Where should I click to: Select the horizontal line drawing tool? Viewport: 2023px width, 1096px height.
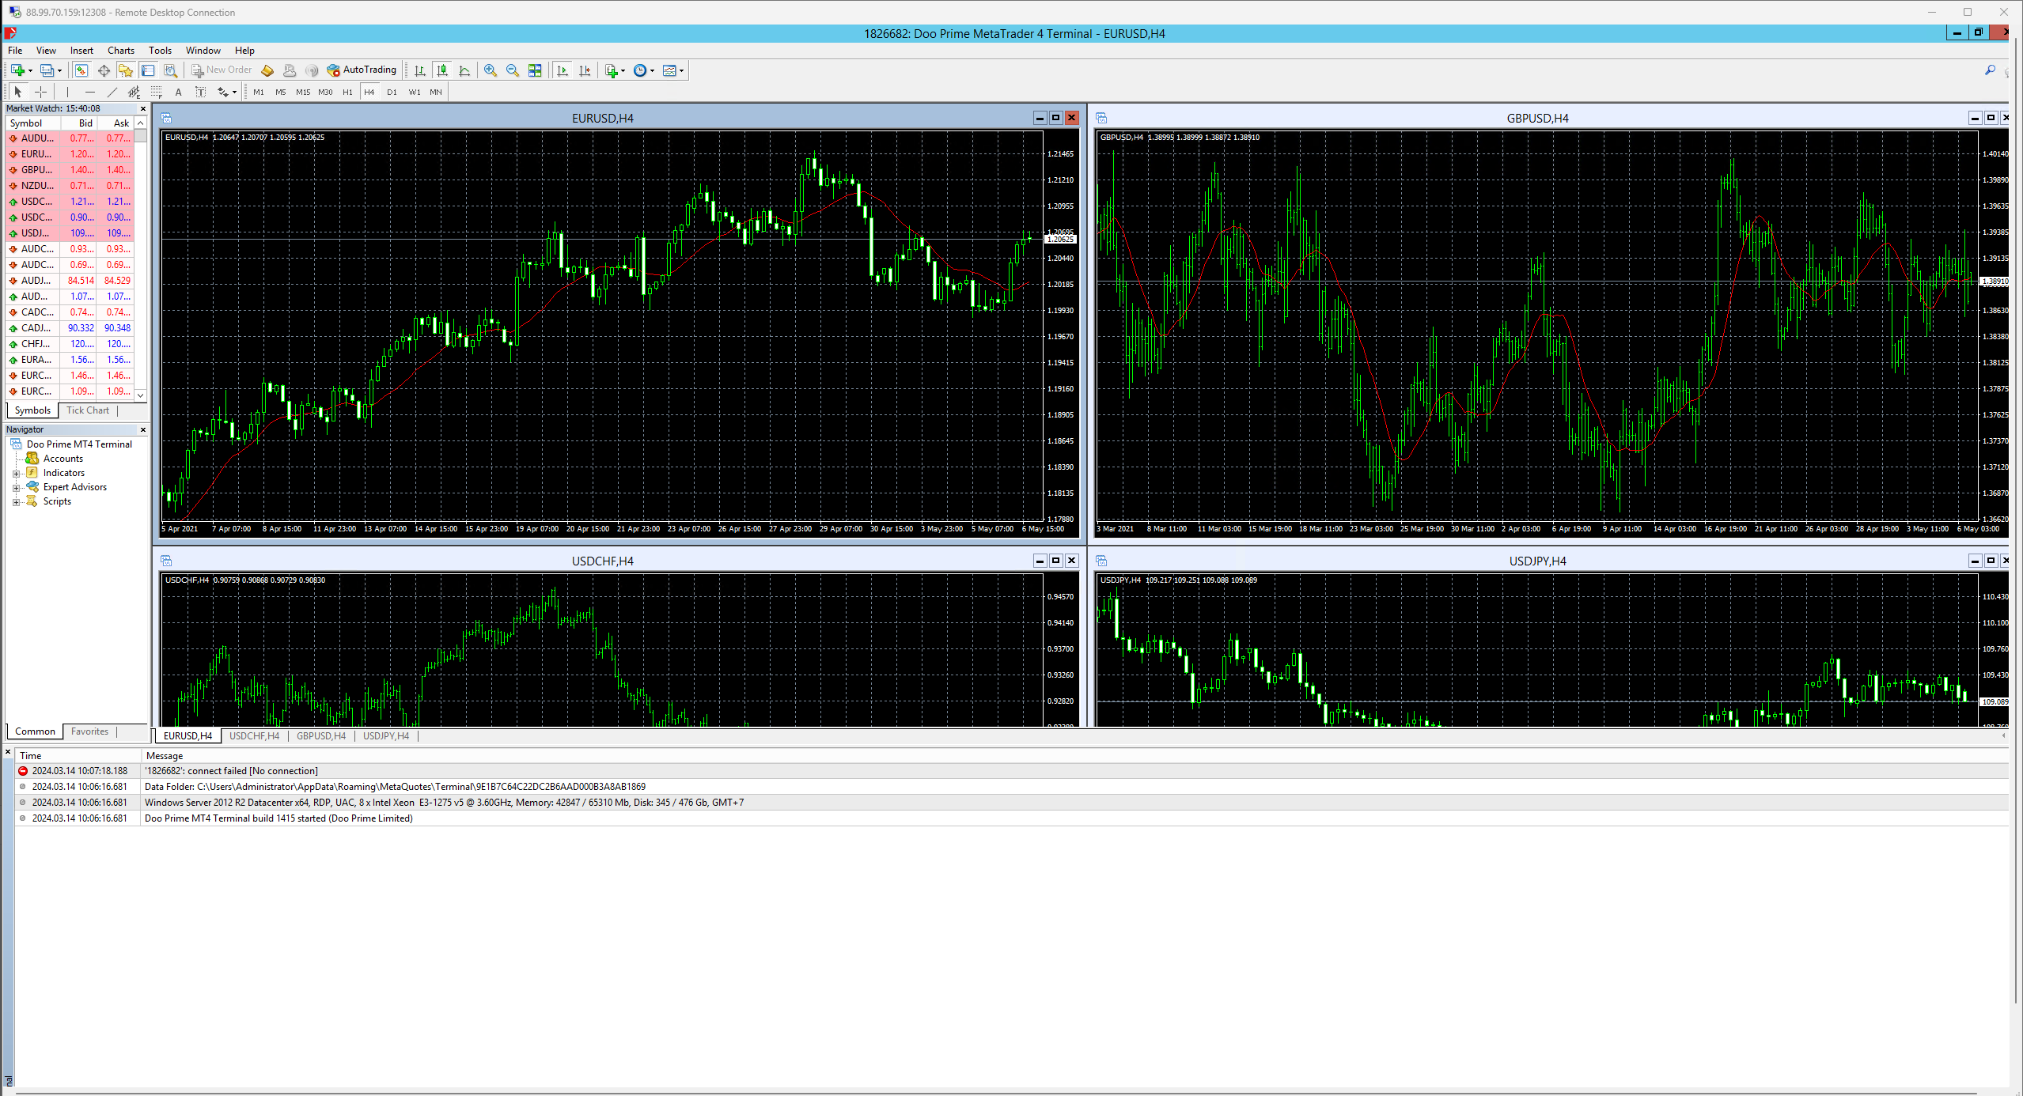click(x=90, y=93)
